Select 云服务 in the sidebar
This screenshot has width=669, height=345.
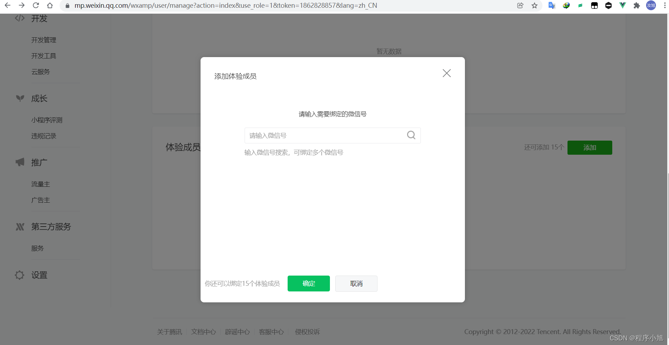[x=41, y=72]
